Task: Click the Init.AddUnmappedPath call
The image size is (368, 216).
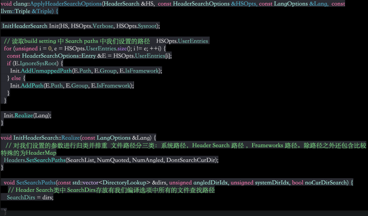Action: click(86, 71)
